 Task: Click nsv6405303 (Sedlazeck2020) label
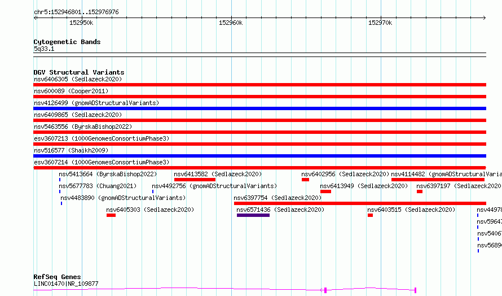coord(150,210)
